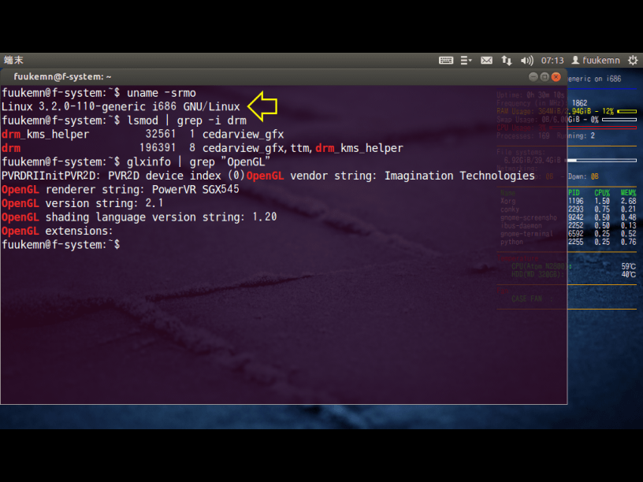This screenshot has height=482, width=643.
Task: Click the ibus-daemon row PID 2252
Action: tap(568, 225)
